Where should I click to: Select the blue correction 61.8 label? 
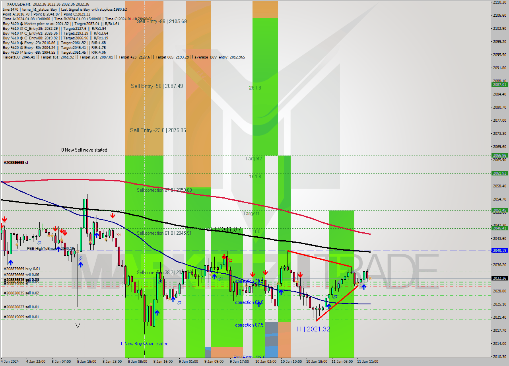[249, 302]
